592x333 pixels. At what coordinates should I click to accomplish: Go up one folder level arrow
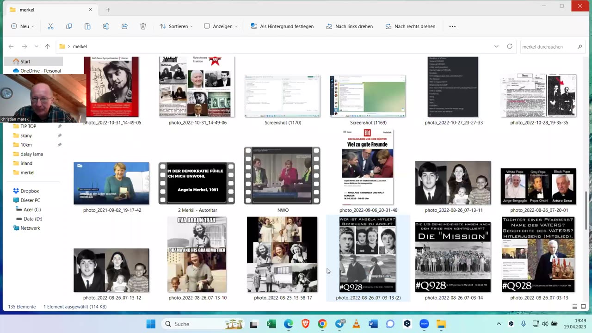point(48,46)
